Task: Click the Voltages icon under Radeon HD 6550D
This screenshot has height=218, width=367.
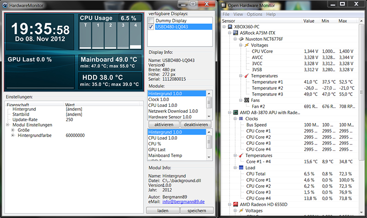Action: 241,211
